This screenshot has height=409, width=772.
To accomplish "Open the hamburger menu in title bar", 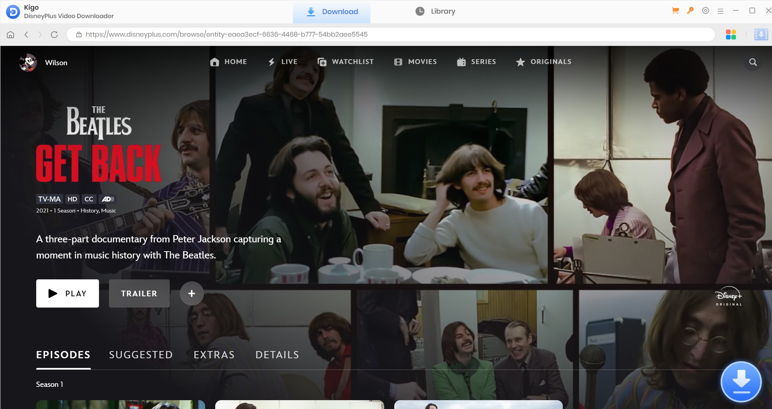I will tap(721, 11).
